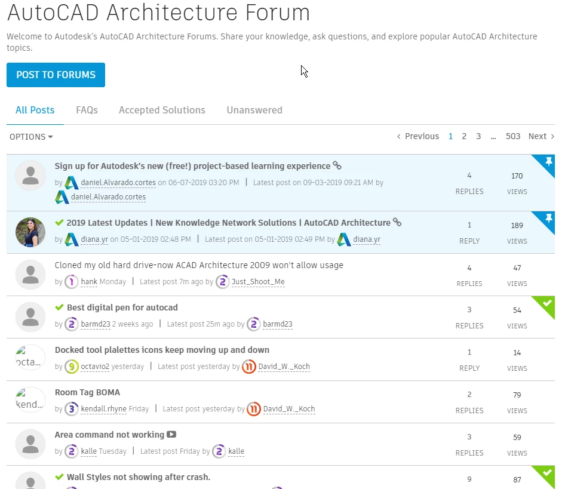Open Docked tool palettes icons post
Viewport: 565px width, 489px height.
click(162, 350)
